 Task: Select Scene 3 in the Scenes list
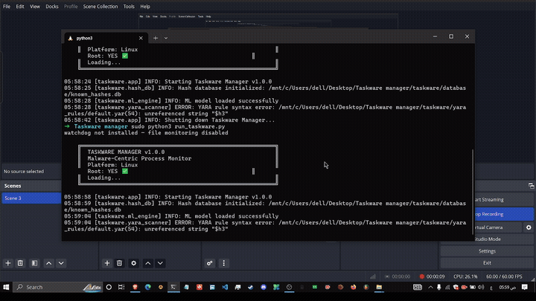point(31,198)
